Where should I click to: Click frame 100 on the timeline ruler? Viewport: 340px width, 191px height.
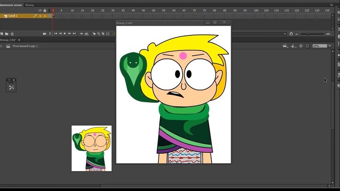coord(256,10)
